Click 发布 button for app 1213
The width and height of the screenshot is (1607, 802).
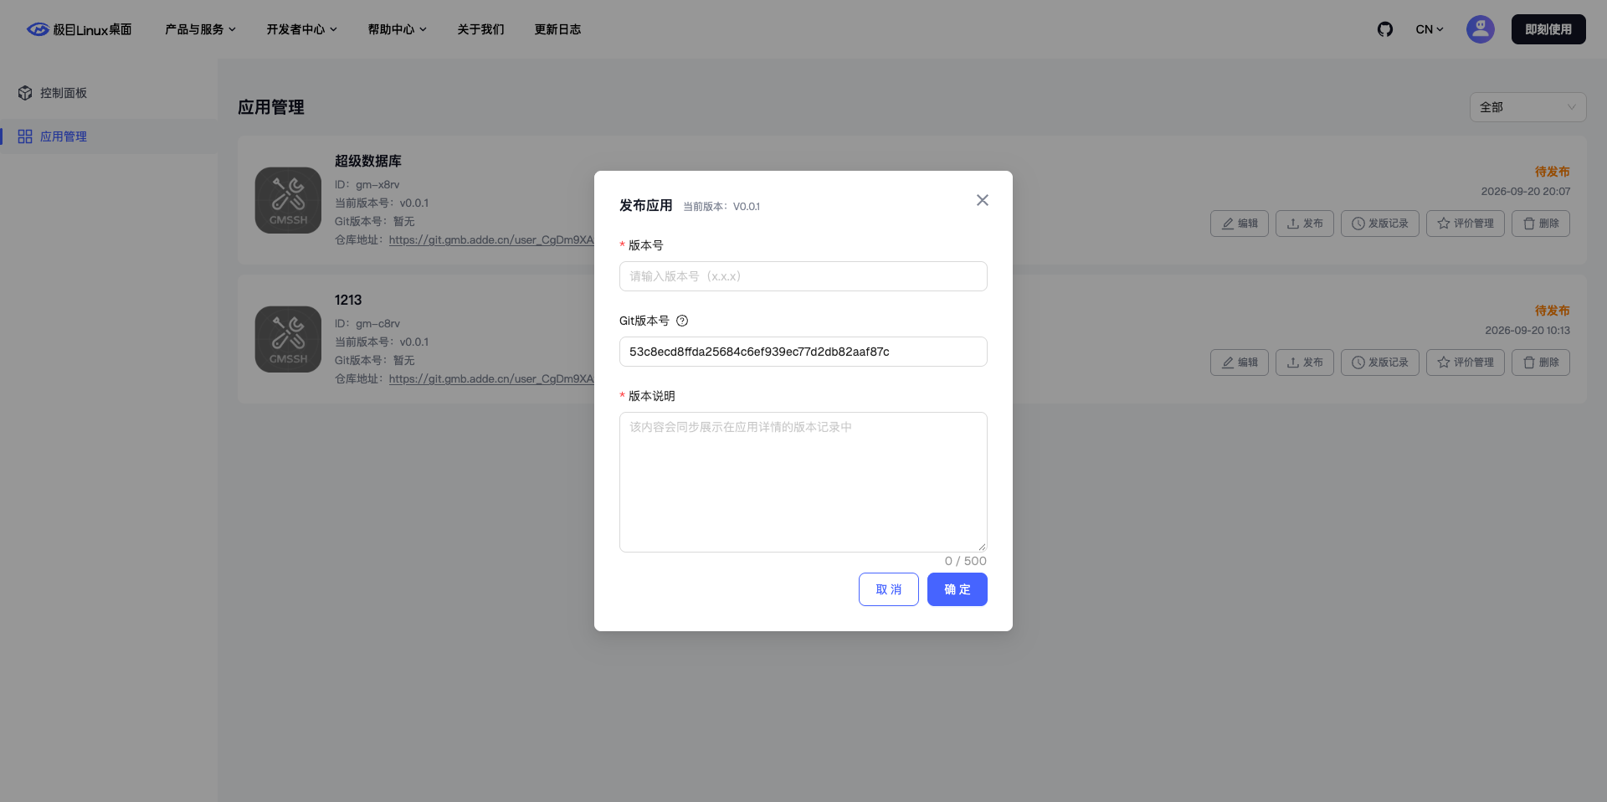[1305, 362]
